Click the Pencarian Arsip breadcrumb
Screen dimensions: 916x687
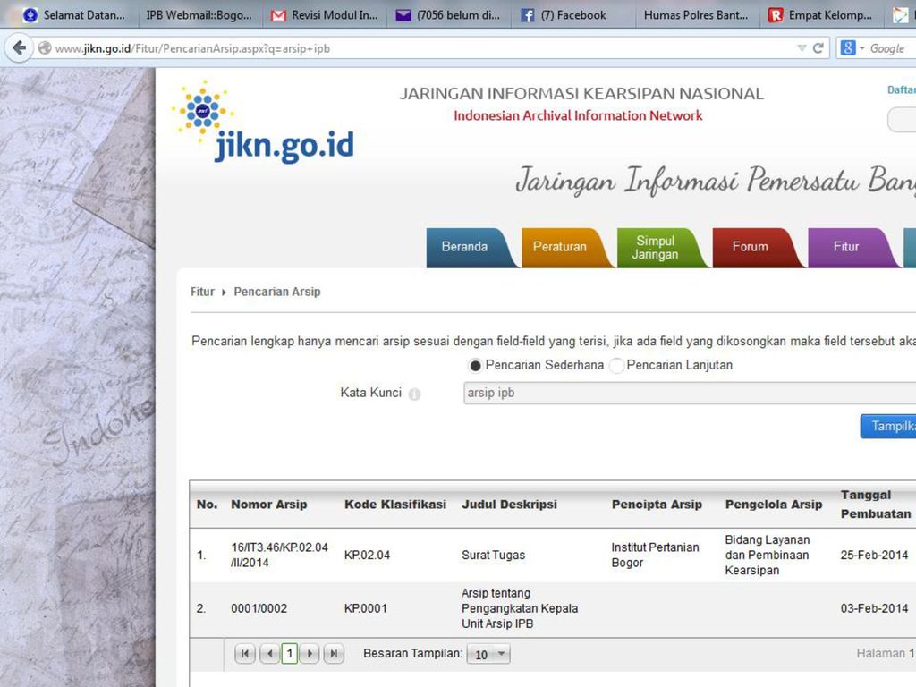(x=277, y=292)
